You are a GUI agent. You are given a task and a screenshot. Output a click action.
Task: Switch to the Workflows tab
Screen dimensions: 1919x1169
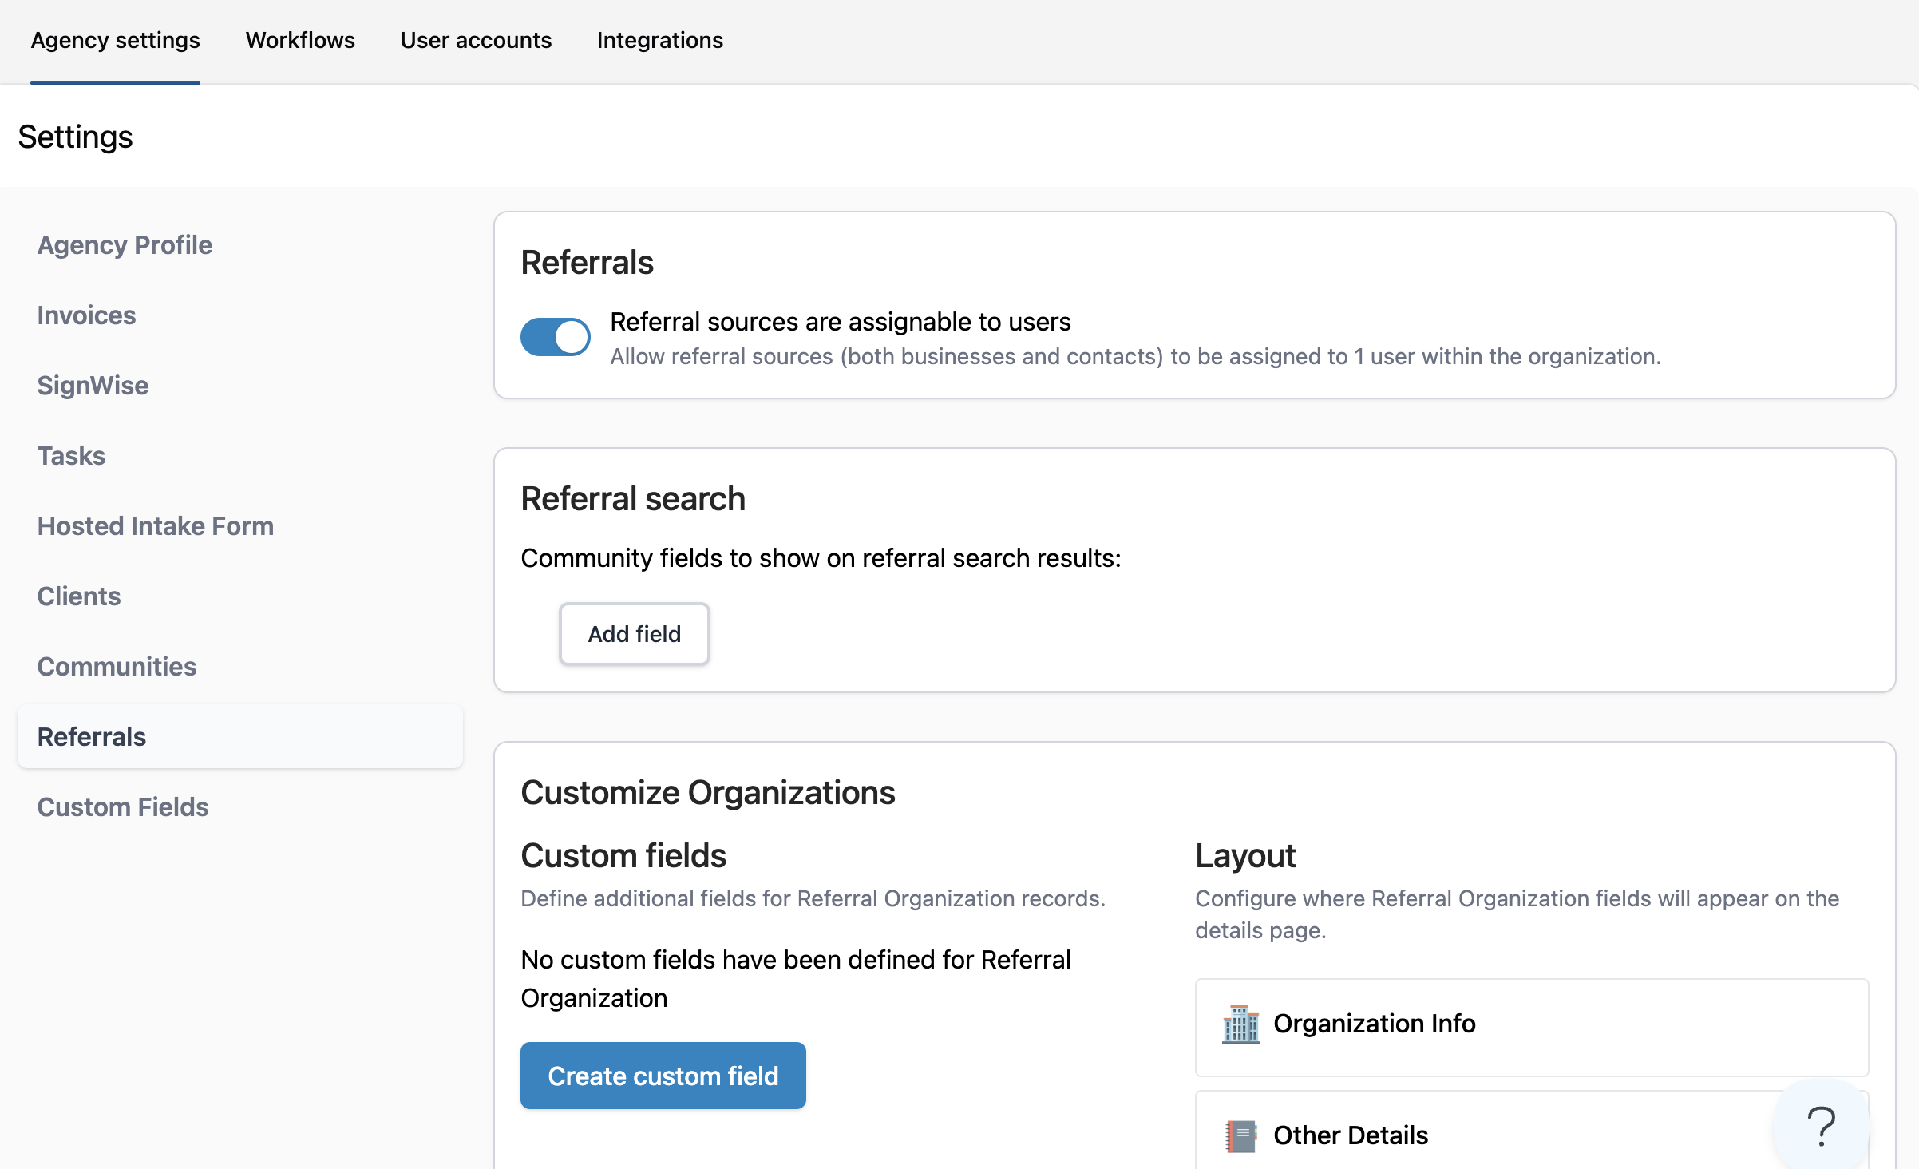coord(300,40)
